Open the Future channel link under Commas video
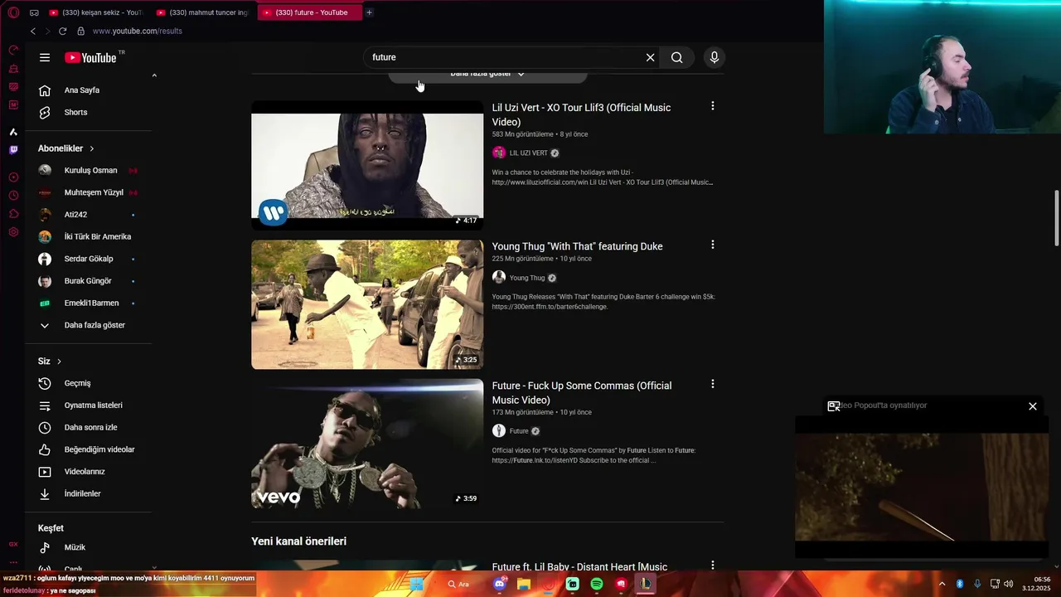The width and height of the screenshot is (1061, 597). [519, 431]
